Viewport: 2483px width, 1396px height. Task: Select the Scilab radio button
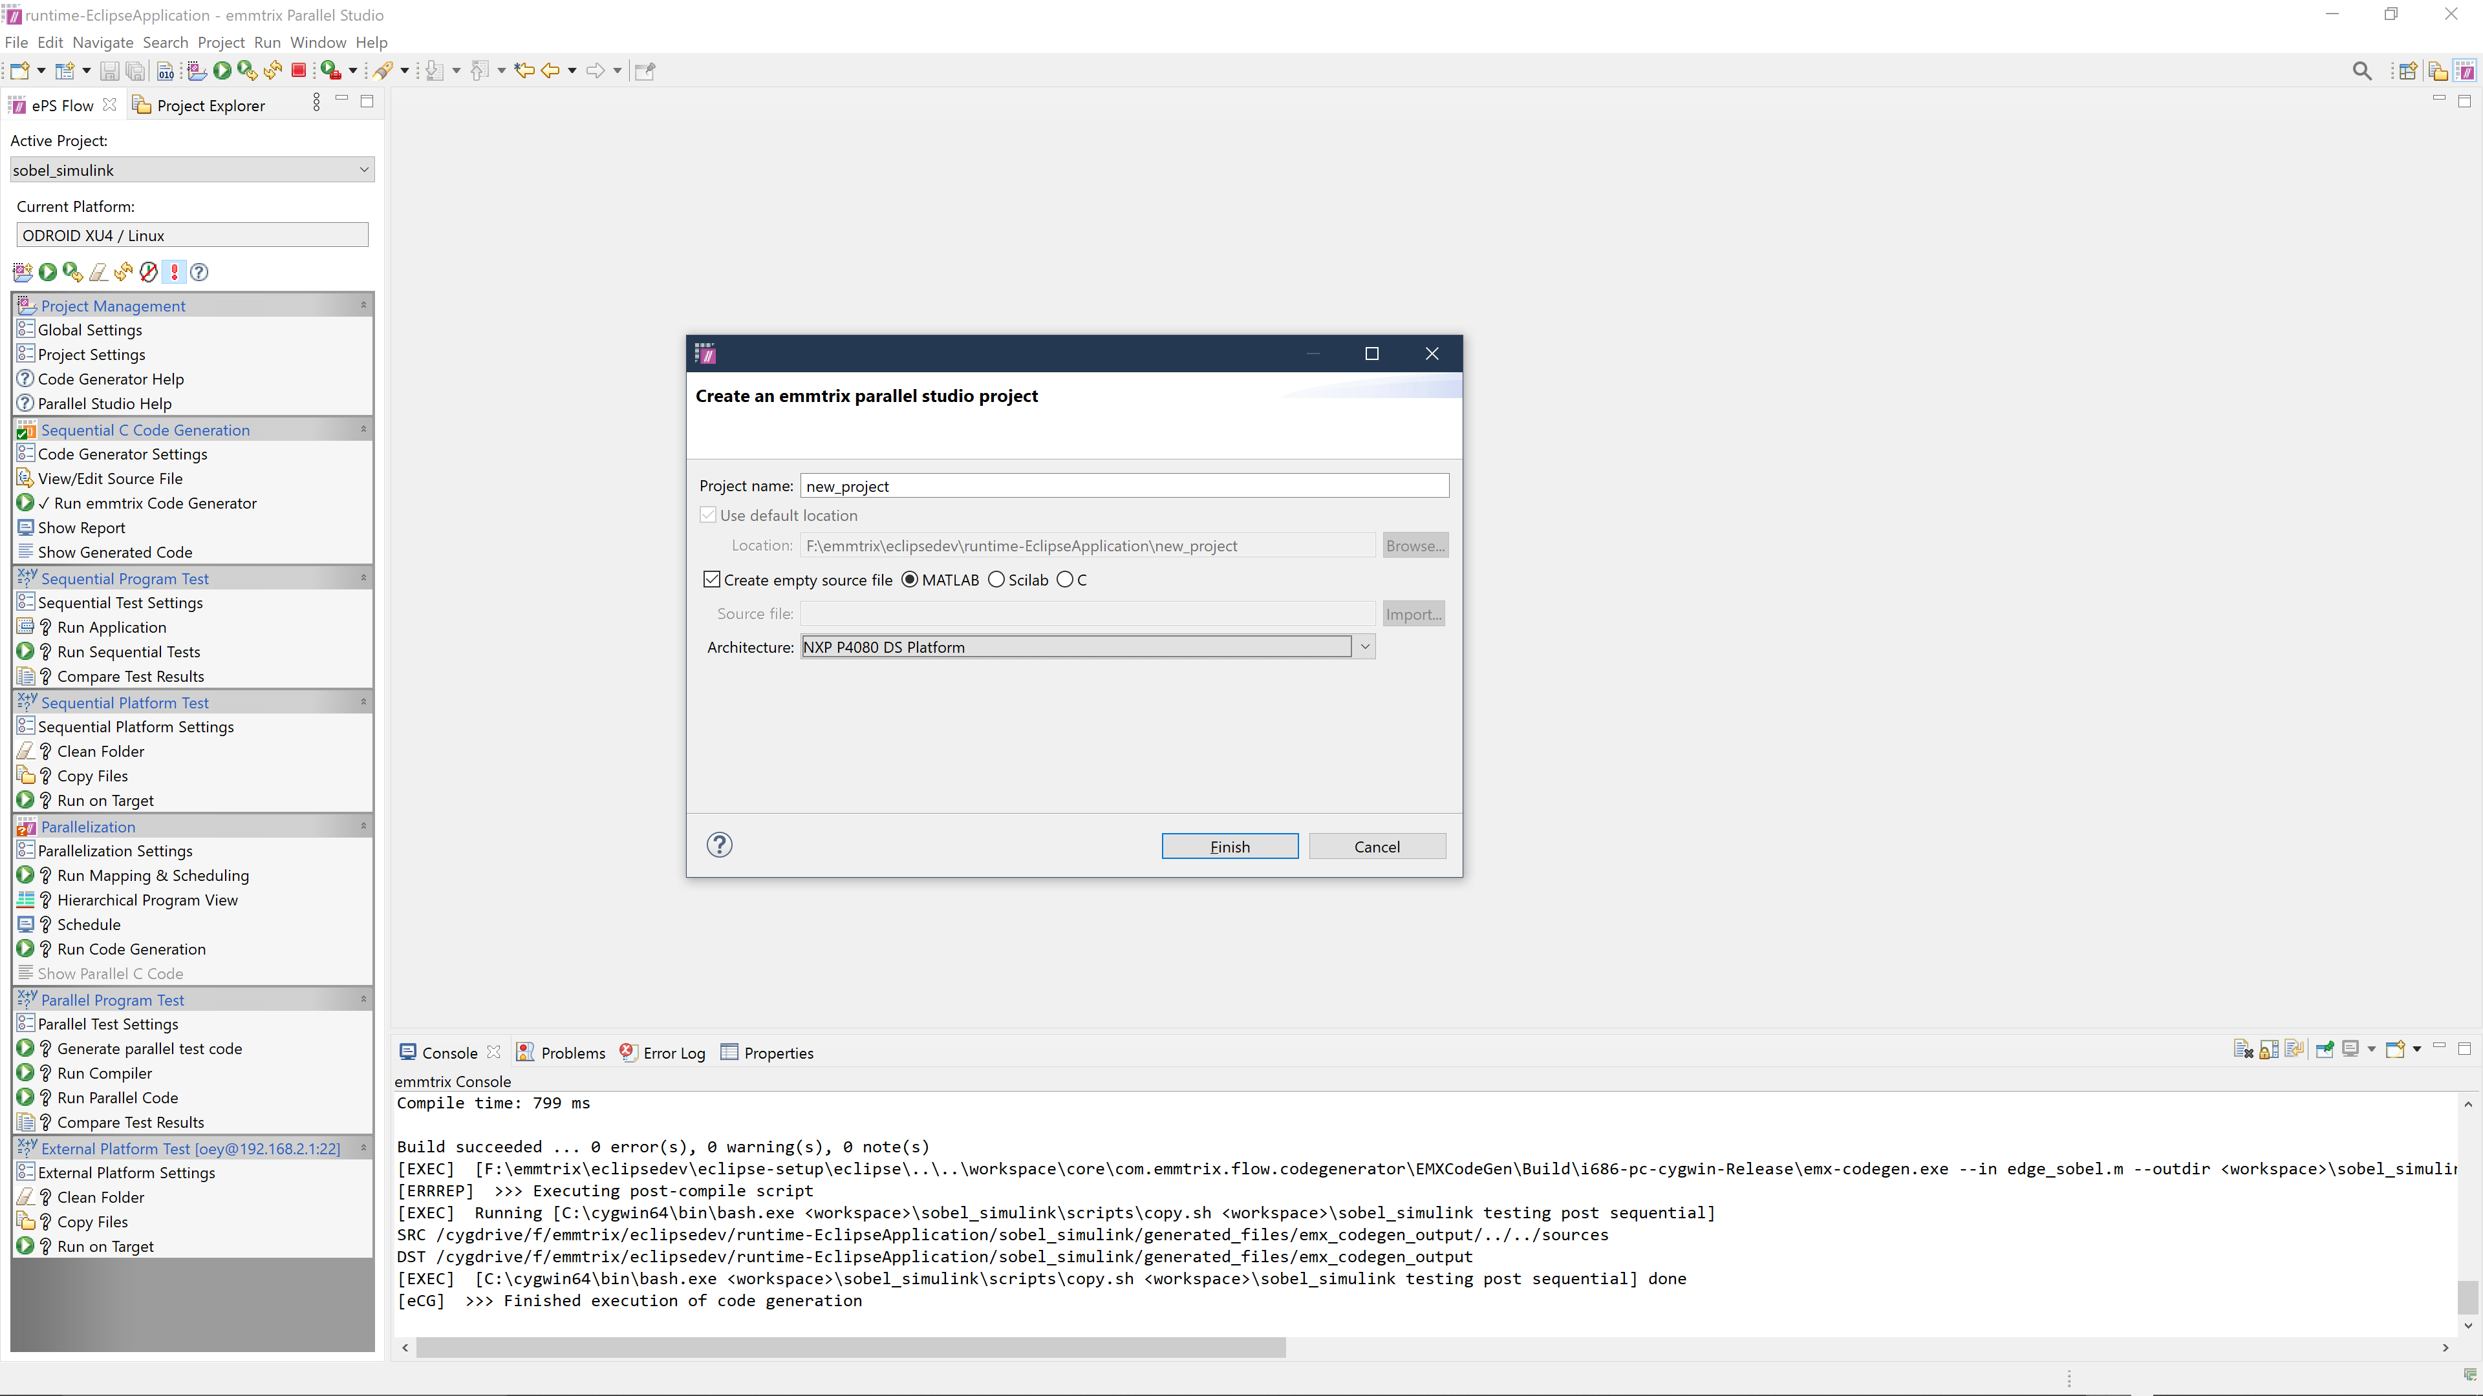coord(996,579)
